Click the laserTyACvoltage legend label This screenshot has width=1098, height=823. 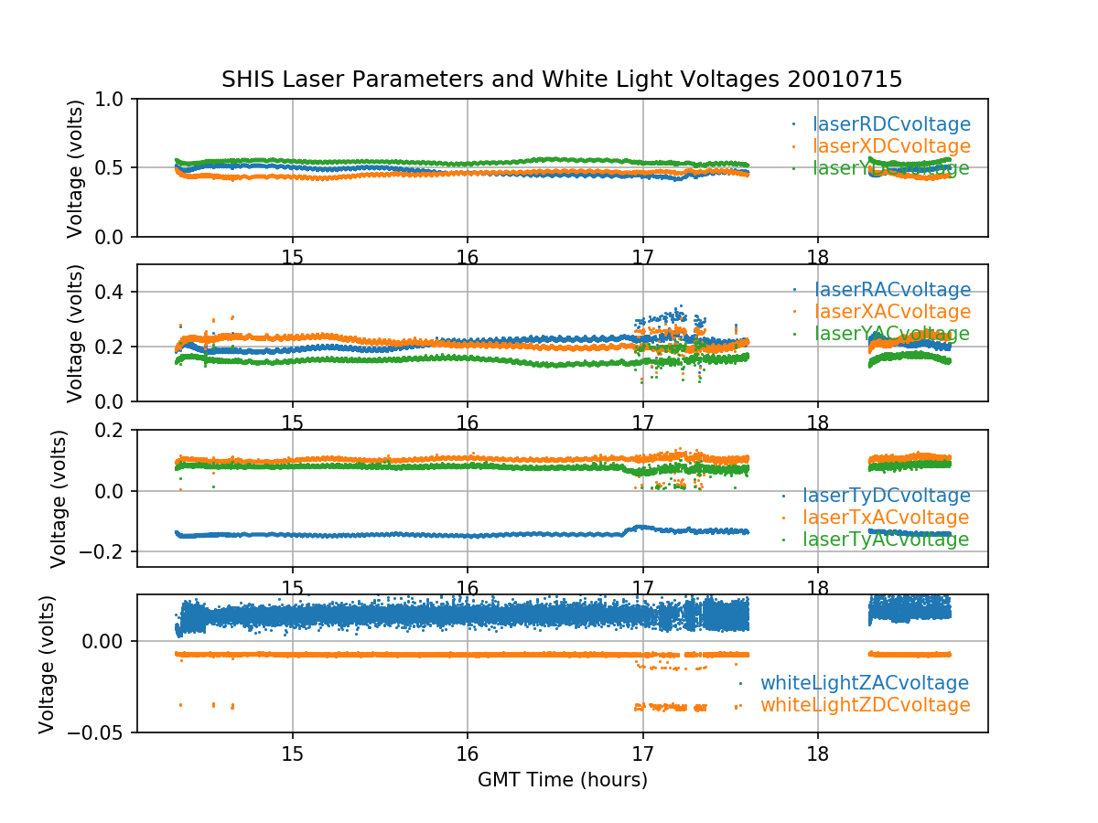pos(886,540)
